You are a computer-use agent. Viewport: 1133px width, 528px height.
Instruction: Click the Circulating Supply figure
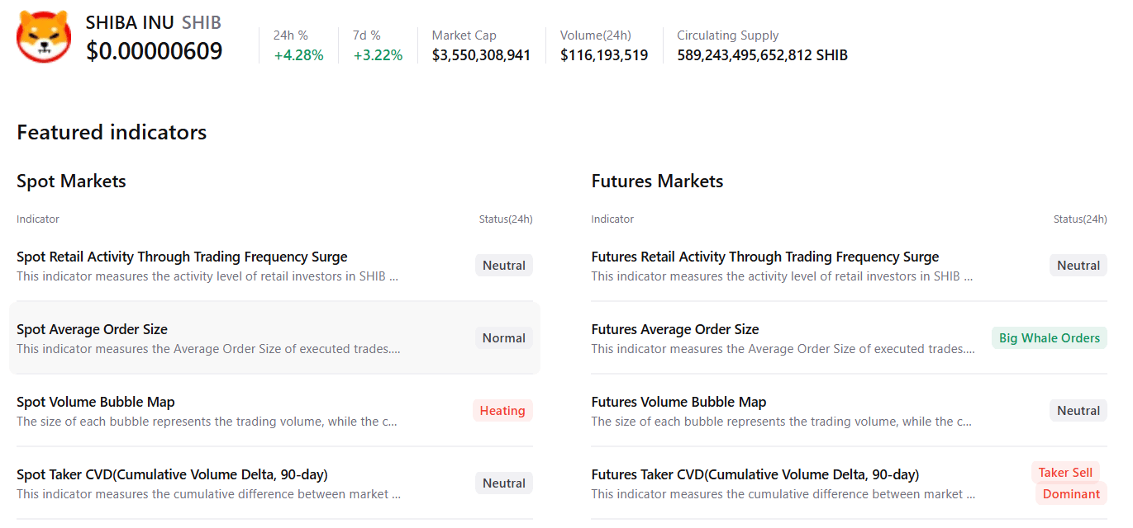tap(762, 55)
